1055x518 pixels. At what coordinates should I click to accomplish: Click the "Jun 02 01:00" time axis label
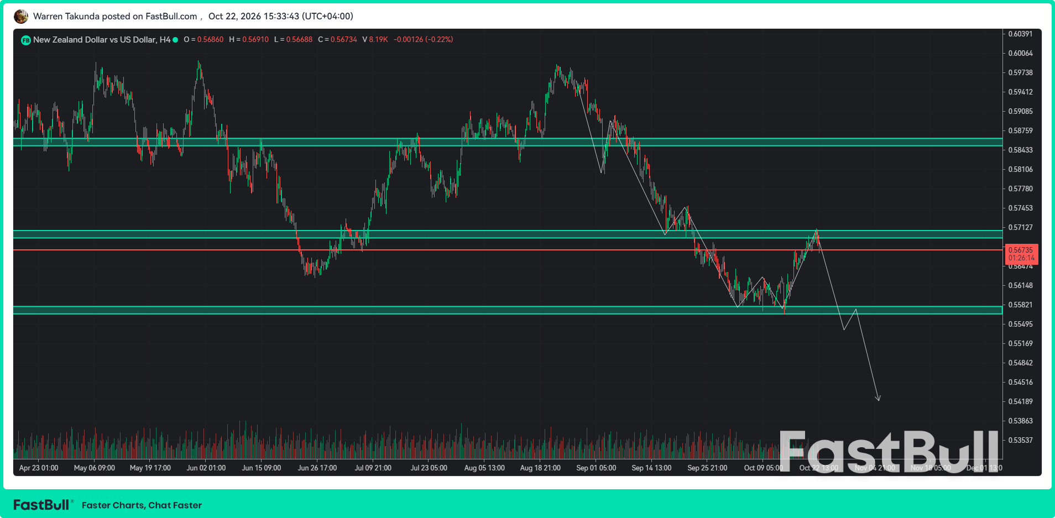click(x=206, y=468)
